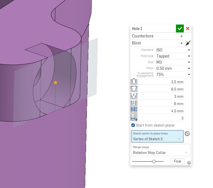Click the hole depth icon beside 6 mm
Viewport: 213px width, 188px height.
[x=134, y=103]
